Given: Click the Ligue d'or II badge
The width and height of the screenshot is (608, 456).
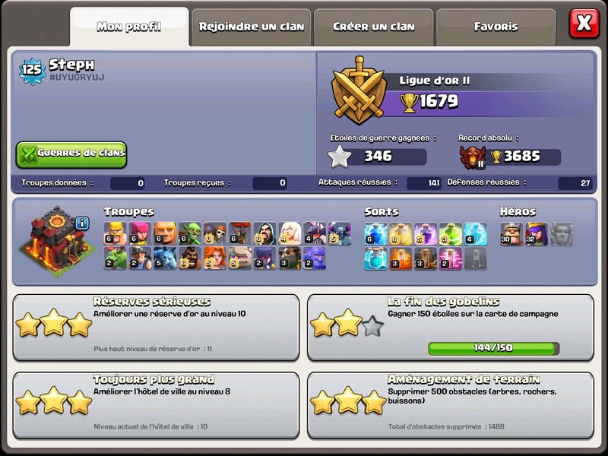Looking at the screenshot, I should [359, 90].
